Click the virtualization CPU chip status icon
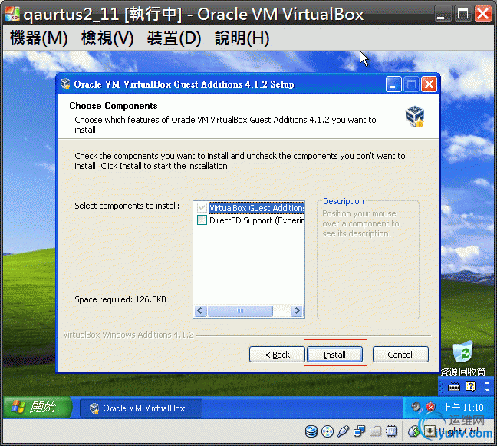The height and width of the screenshot is (446, 497). click(x=392, y=431)
